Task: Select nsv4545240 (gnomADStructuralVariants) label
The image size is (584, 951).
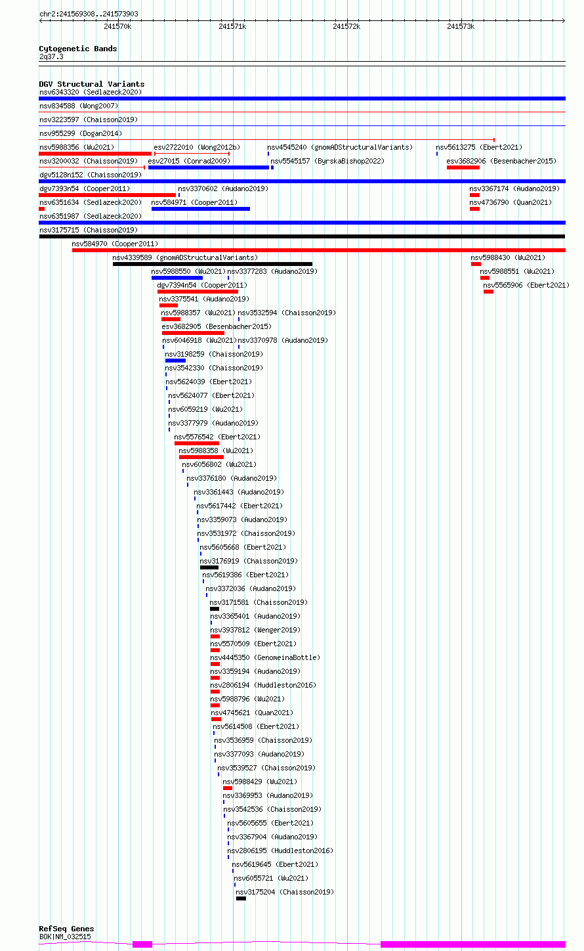Action: click(x=340, y=148)
